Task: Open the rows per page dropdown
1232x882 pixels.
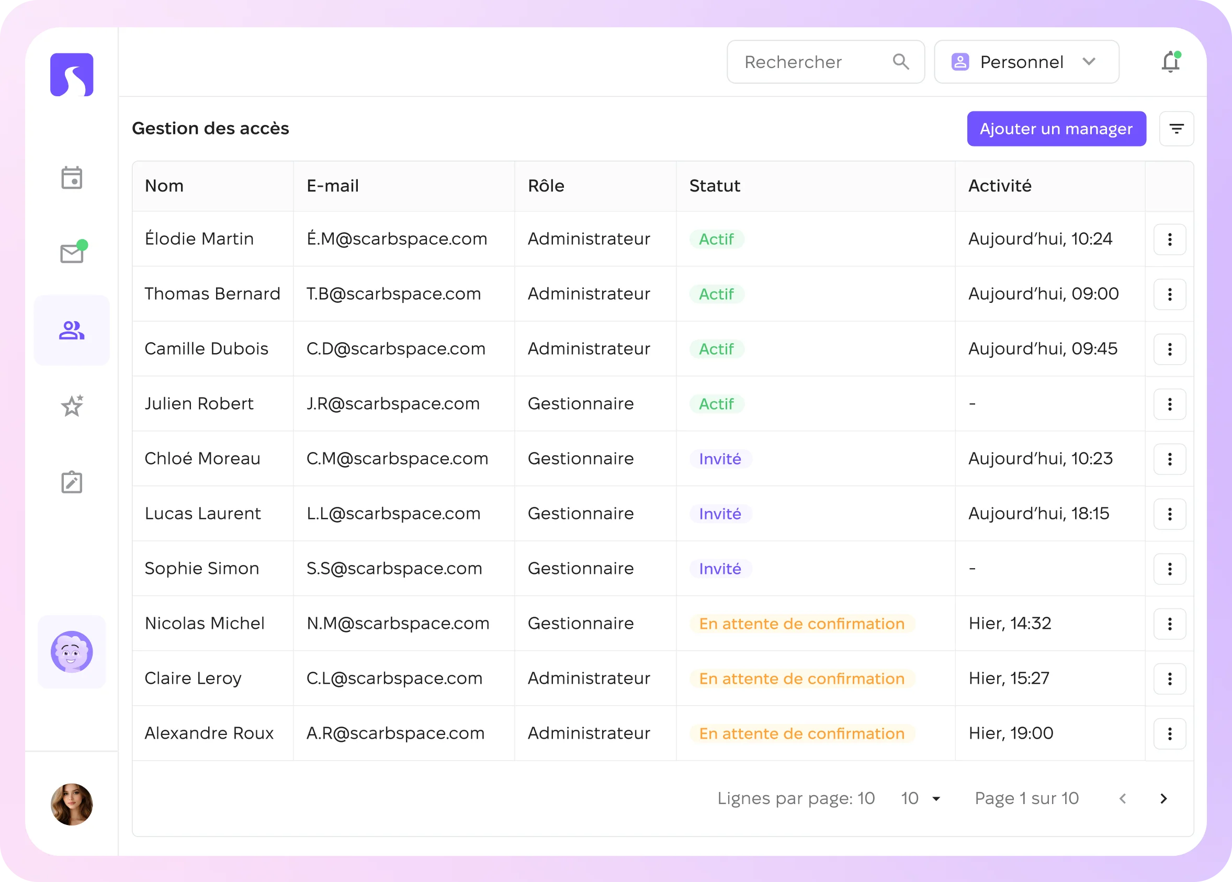Action: point(921,798)
